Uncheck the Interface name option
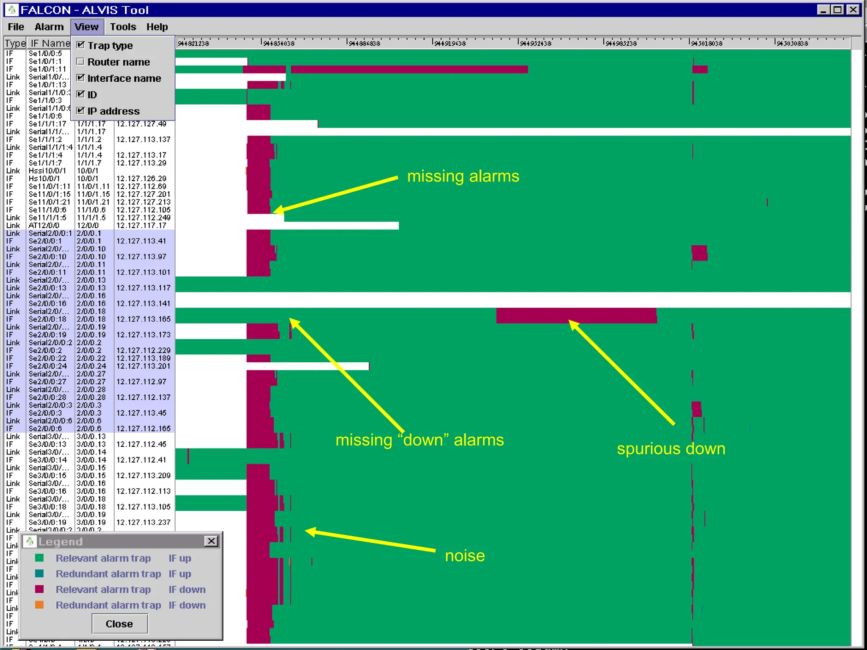 (80, 78)
